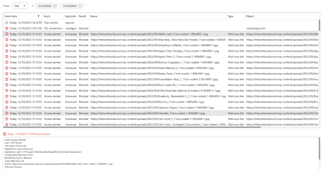321x170 pixels.
Task: Click red icon beside details heading Access denied
Action: [5, 134]
